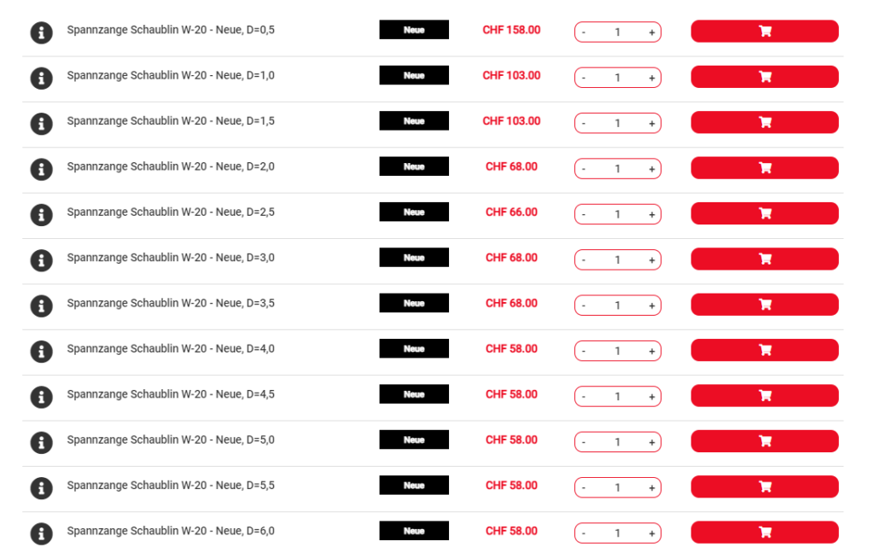The image size is (874, 553).
Task: Increase quantity for D=0,5 collet
Action: (651, 32)
